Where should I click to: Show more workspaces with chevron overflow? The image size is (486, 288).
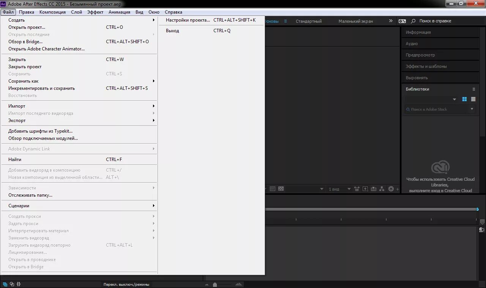click(391, 21)
